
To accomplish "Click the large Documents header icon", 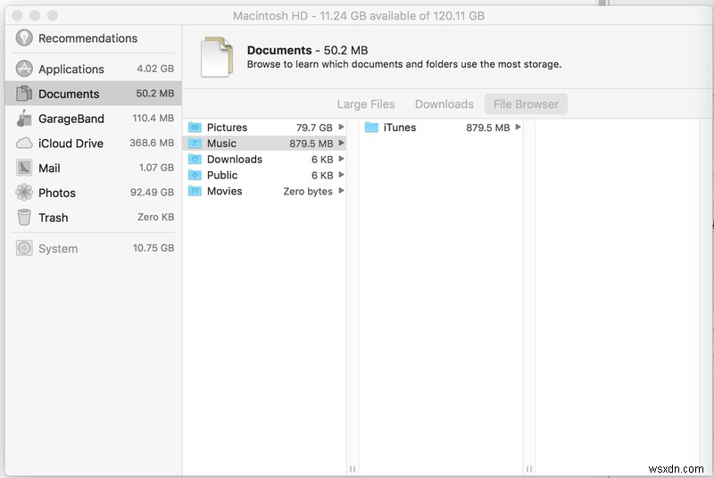I will (217, 57).
